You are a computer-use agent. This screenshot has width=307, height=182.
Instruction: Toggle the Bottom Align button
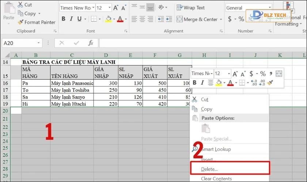click(150, 7)
